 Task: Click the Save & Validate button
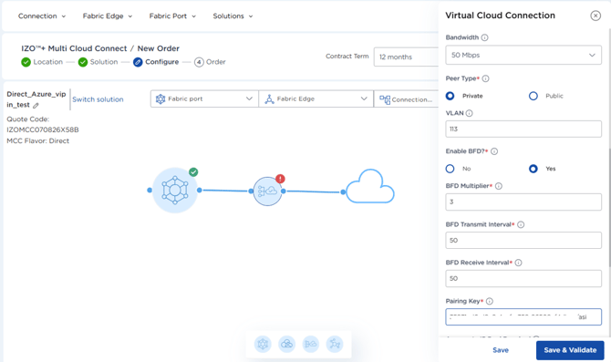pos(570,350)
